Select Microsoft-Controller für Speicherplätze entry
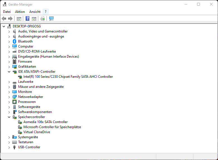Viewport: 218px width, 160px height. [x=52, y=127]
